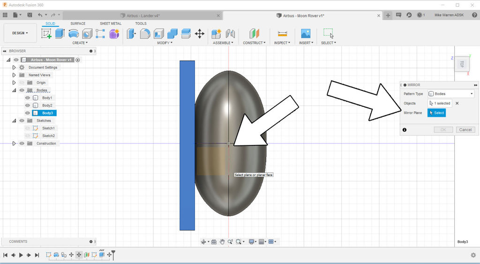Image resolution: width=480 pixels, height=264 pixels.
Task: Select the Create Form tool
Action: pos(114,34)
